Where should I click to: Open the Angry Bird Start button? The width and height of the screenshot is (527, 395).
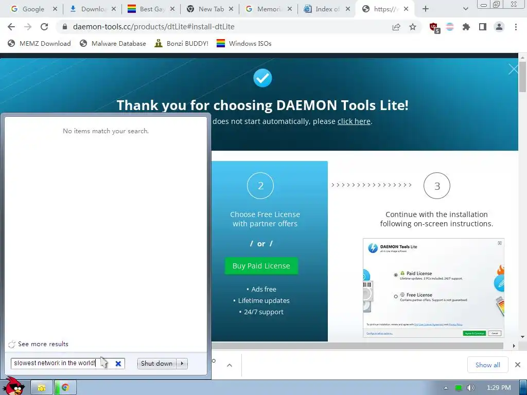14,386
